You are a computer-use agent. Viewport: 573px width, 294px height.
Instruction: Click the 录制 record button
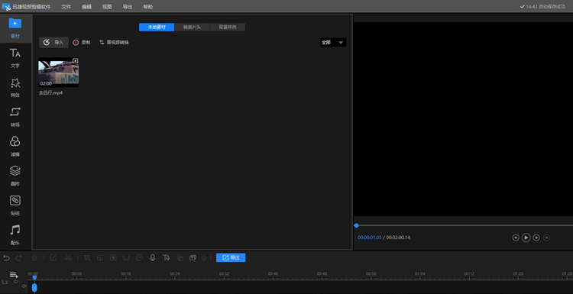click(x=82, y=42)
